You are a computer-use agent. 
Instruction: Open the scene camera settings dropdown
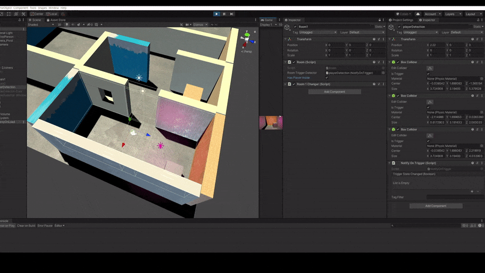pos(188,24)
